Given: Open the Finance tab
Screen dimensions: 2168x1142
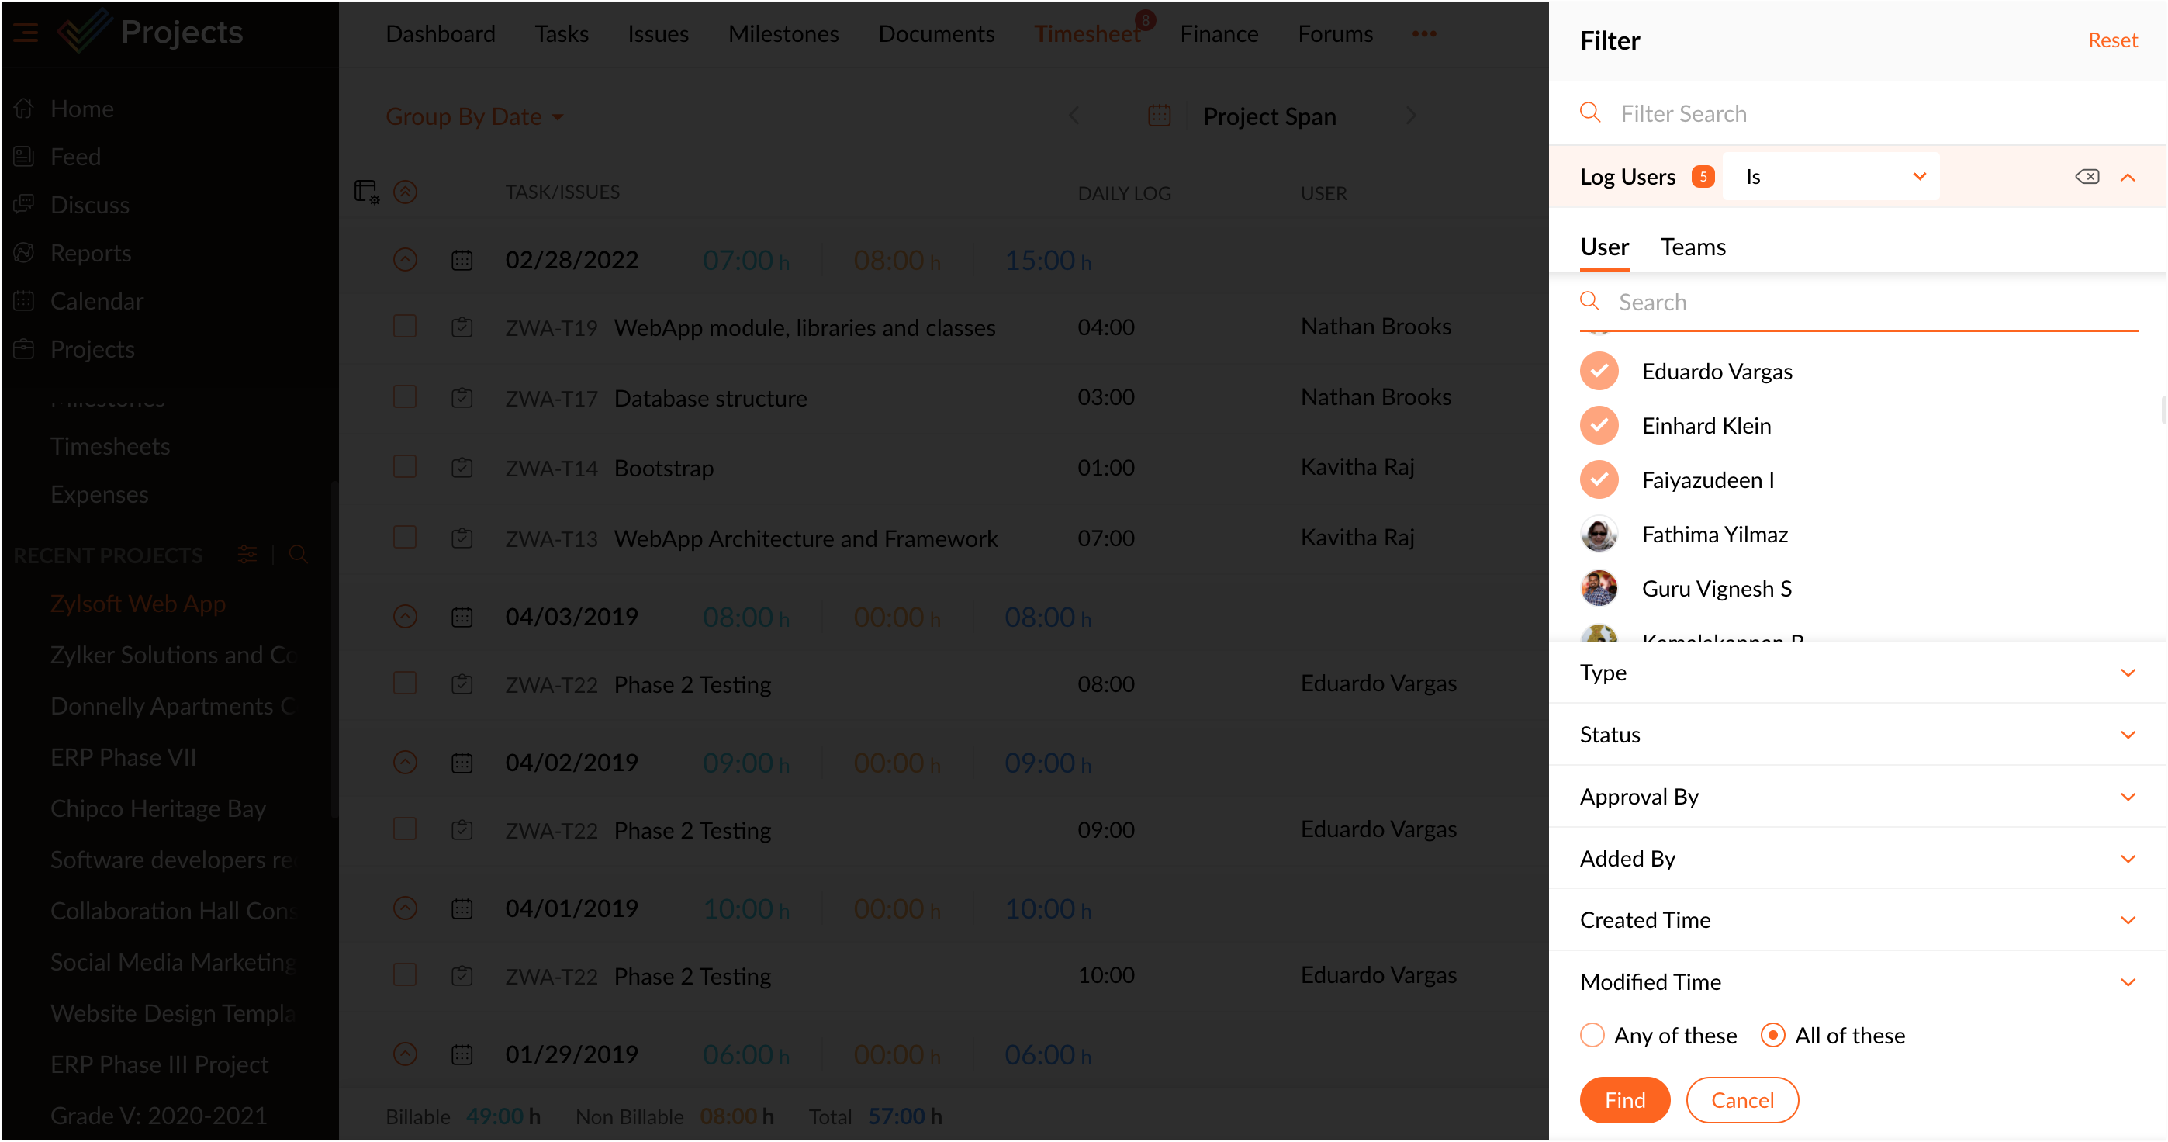Looking at the screenshot, I should pos(1219,33).
